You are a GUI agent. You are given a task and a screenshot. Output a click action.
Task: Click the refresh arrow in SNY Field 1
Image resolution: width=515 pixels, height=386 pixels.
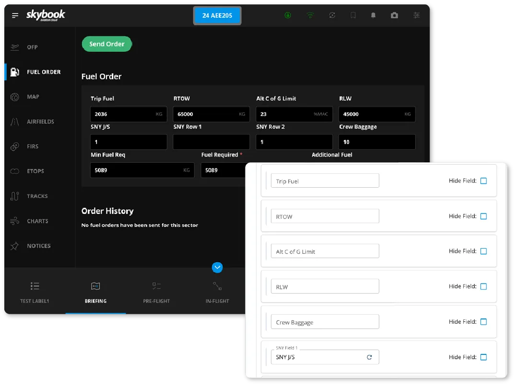[369, 357]
